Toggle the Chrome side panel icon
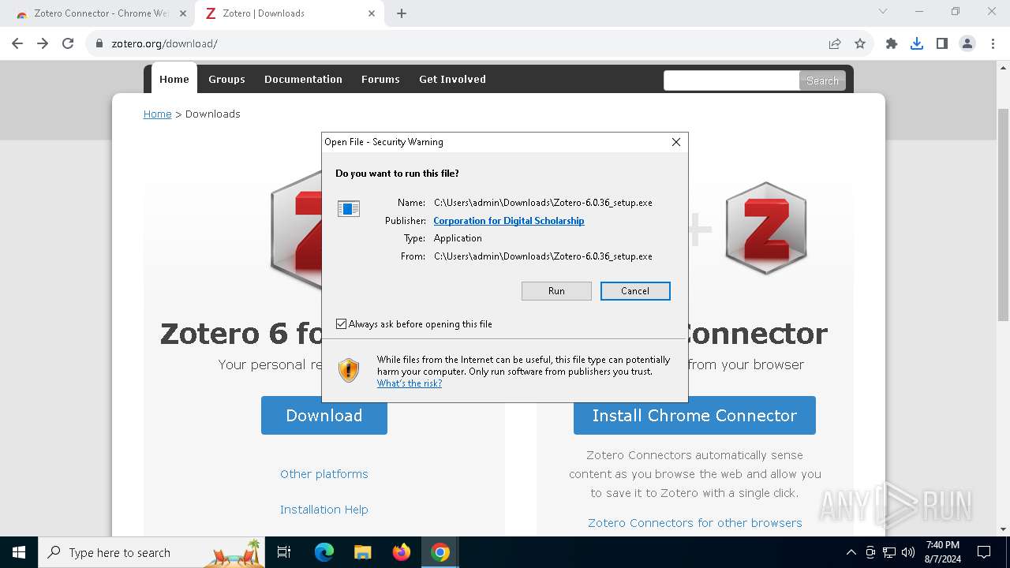The width and height of the screenshot is (1010, 568). coord(942,43)
